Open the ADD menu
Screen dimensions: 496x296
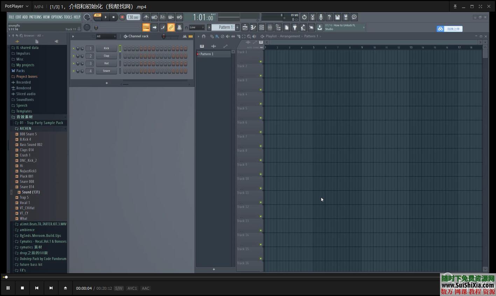pyautogui.click(x=25, y=17)
